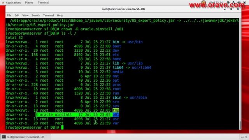Viewport: 249px width, 140px height.
Task: Click the highlighted 'oracle oinstall' owner text
Action: (56, 115)
